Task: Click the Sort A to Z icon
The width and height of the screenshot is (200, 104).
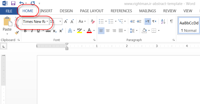Action: tap(163, 22)
